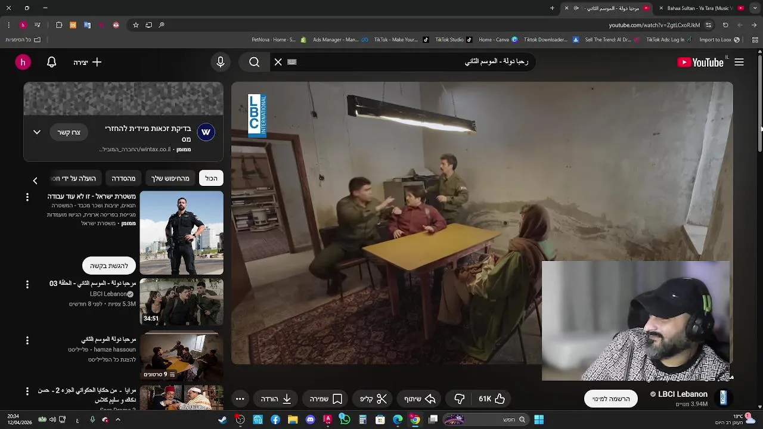Open police ad options three-dot menu
The image size is (763, 429).
pos(27,197)
